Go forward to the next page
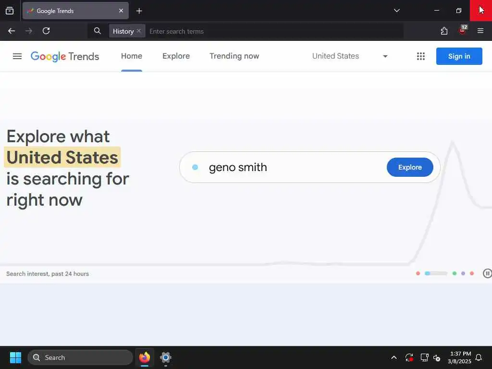This screenshot has width=492, height=369. tap(29, 31)
